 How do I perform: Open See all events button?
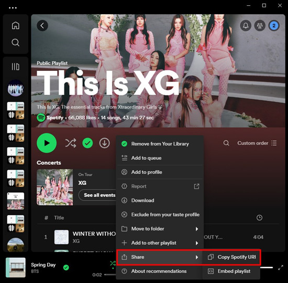click(98, 195)
